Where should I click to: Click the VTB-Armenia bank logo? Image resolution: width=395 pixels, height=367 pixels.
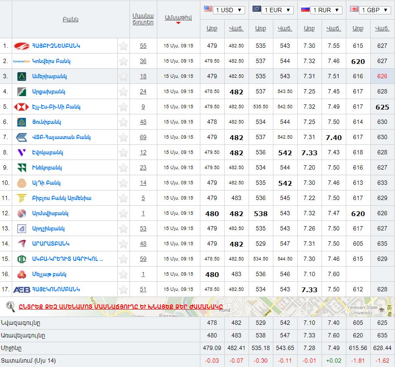click(21, 137)
